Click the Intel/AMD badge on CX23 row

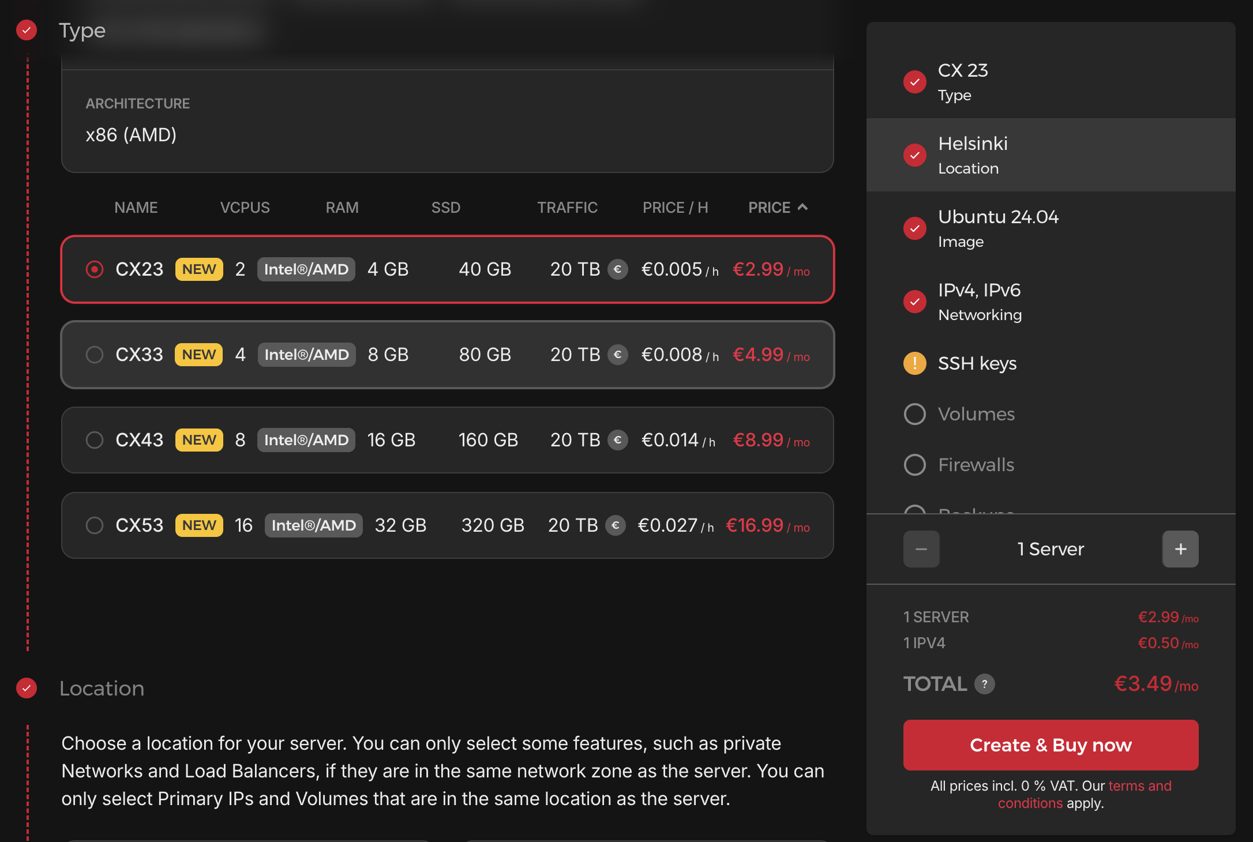(x=306, y=269)
